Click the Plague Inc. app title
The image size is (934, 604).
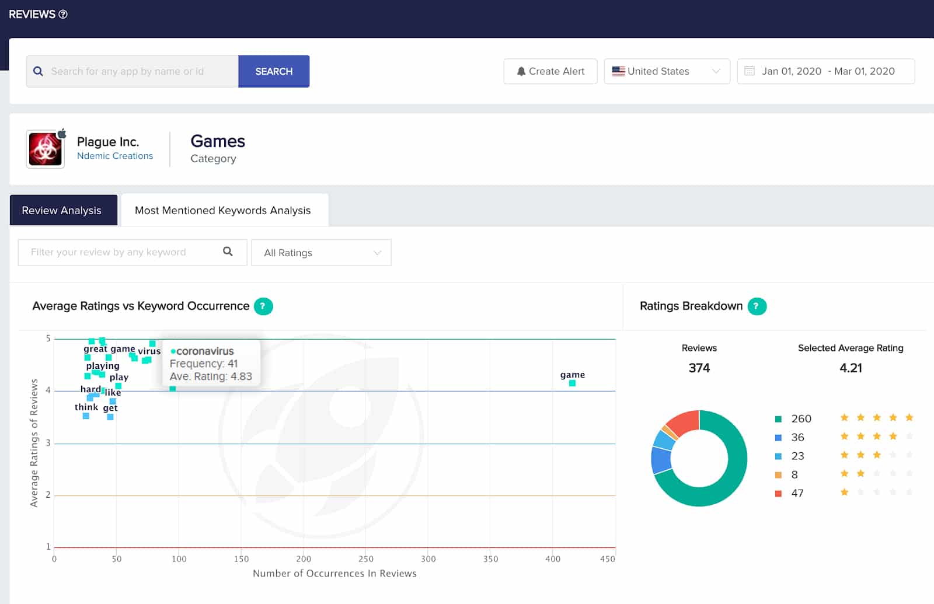tap(108, 142)
